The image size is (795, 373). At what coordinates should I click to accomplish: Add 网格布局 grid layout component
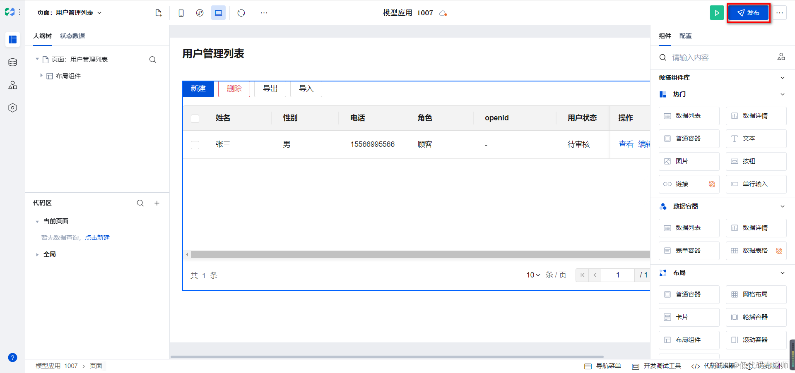click(756, 294)
